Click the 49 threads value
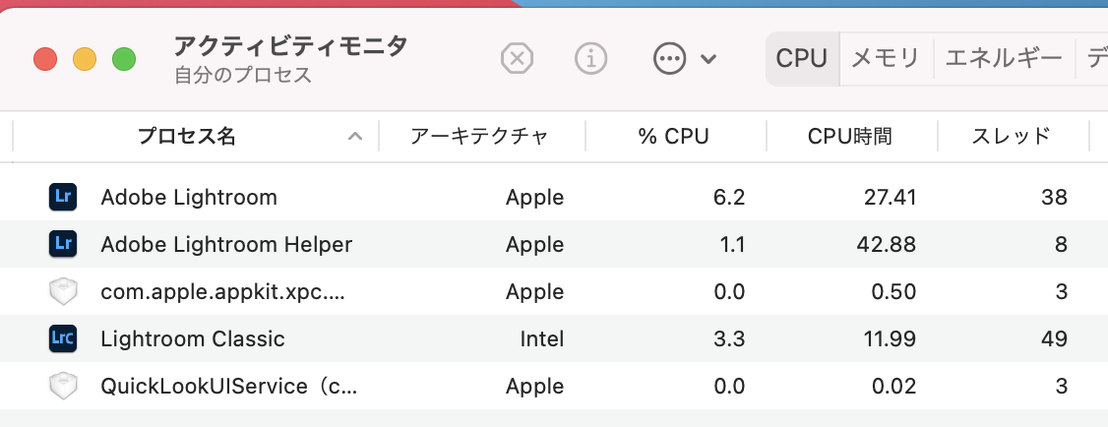 (x=1054, y=339)
